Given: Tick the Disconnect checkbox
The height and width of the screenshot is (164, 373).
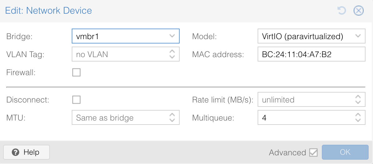Looking at the screenshot, I should [x=76, y=100].
